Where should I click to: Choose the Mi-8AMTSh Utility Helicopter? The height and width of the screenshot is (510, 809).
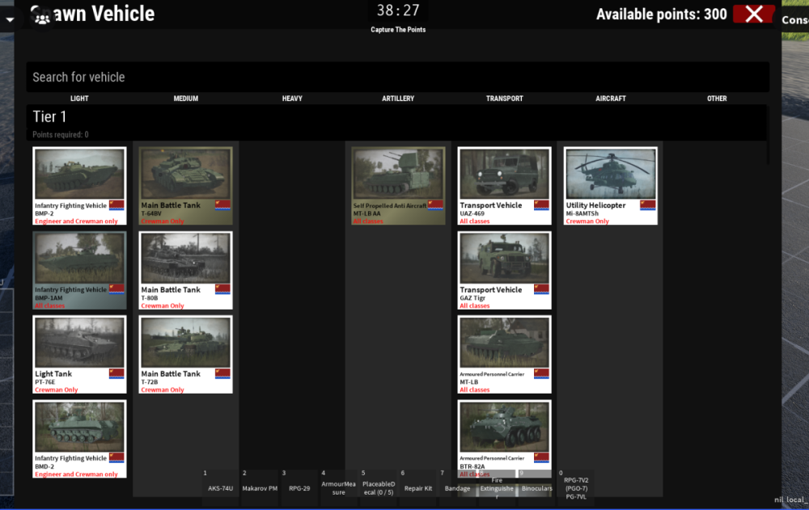click(x=610, y=186)
